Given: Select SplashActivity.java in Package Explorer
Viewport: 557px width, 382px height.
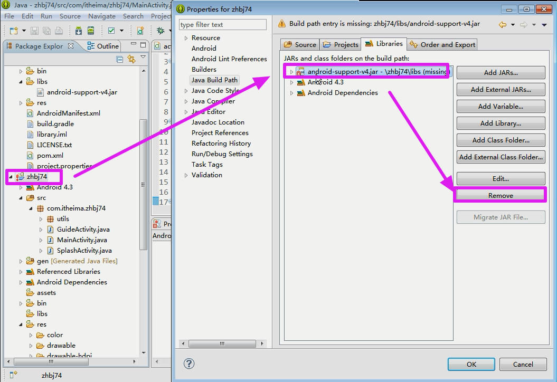Looking at the screenshot, I should click(x=84, y=251).
